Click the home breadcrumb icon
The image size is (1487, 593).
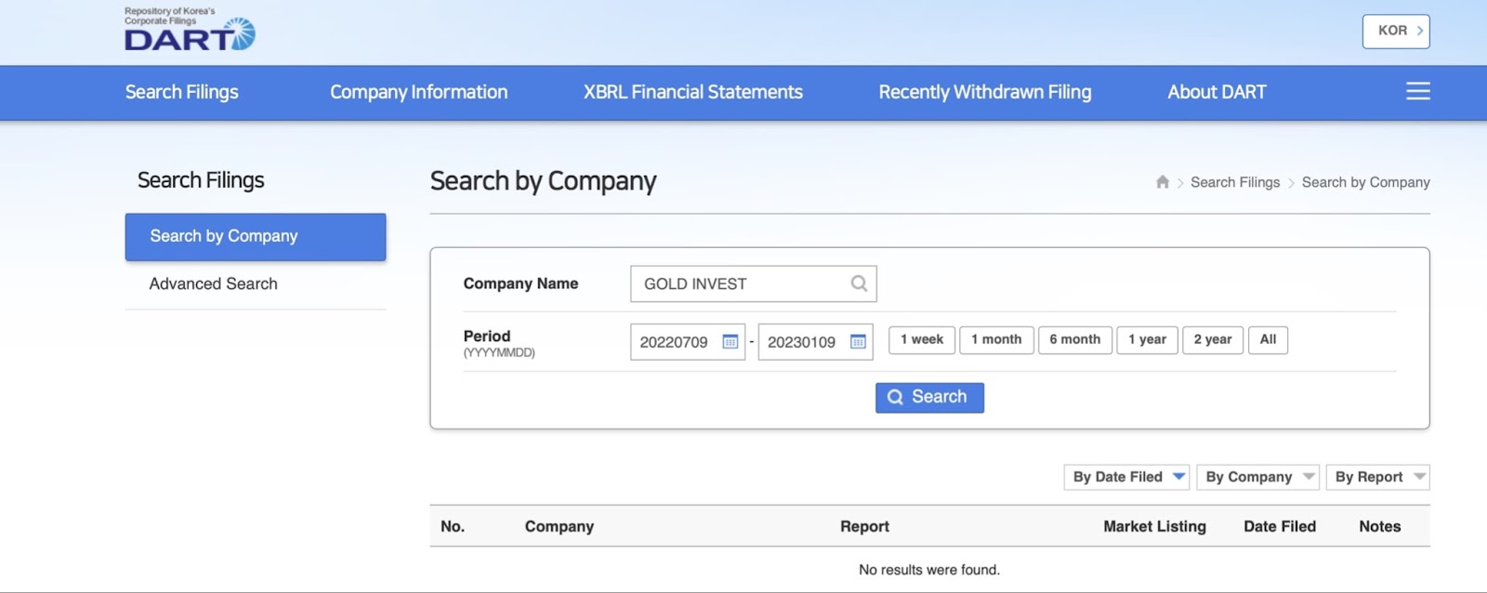point(1162,182)
